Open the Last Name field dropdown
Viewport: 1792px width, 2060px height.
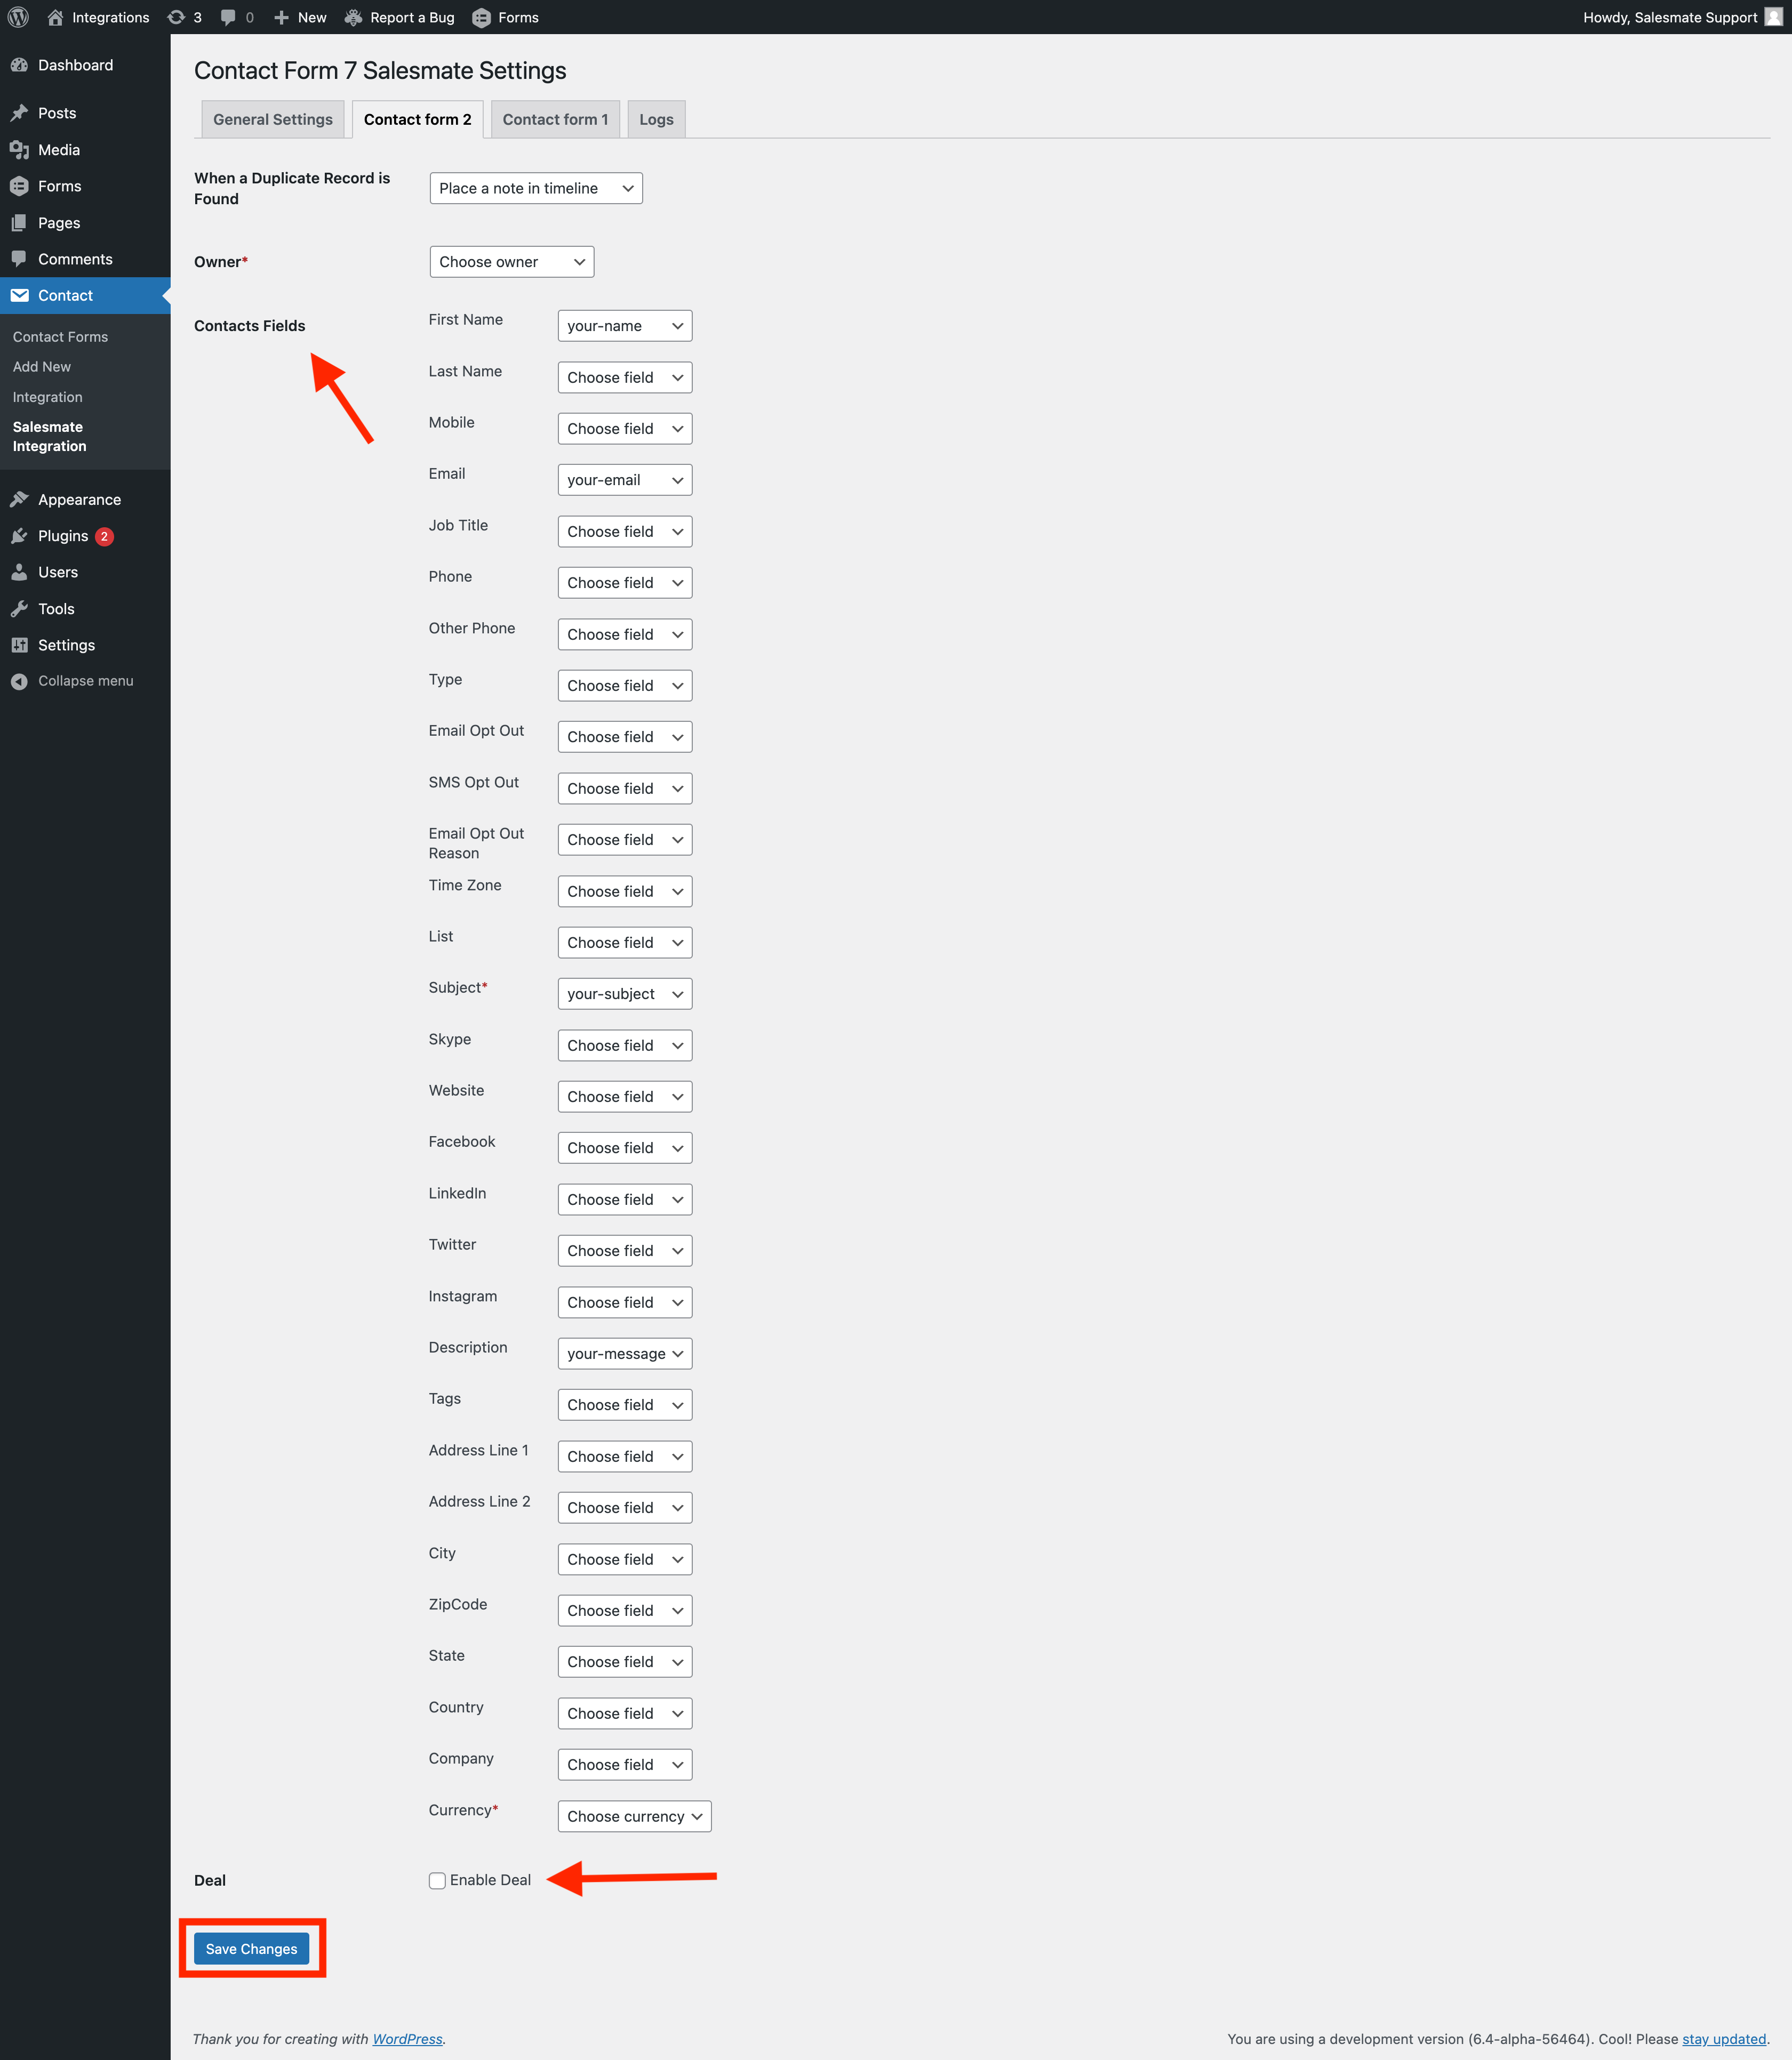pyautogui.click(x=625, y=377)
